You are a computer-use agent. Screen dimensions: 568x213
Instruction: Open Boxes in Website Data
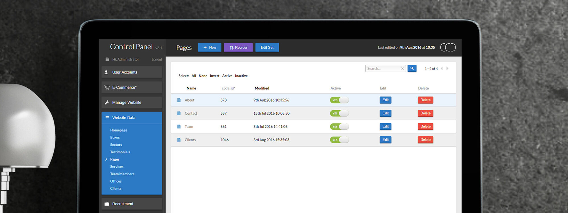[x=115, y=137]
